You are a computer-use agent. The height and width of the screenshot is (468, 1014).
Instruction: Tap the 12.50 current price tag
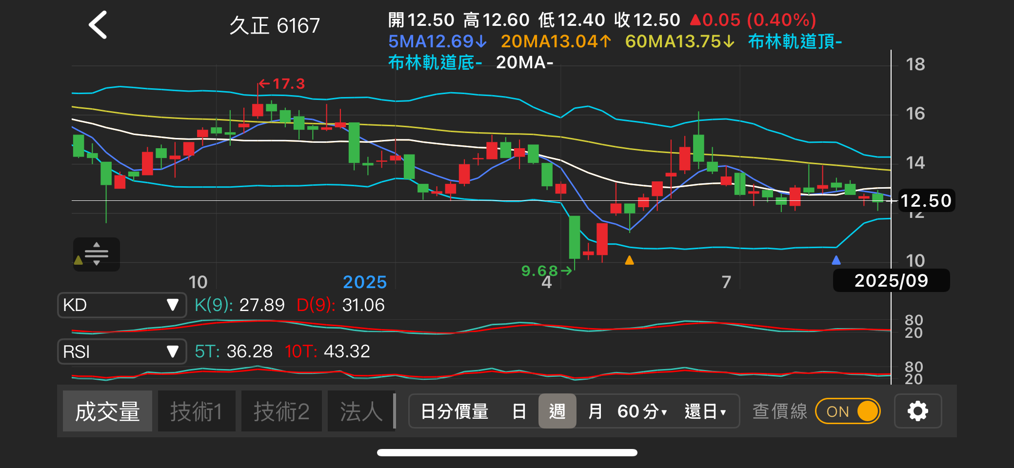(x=926, y=201)
